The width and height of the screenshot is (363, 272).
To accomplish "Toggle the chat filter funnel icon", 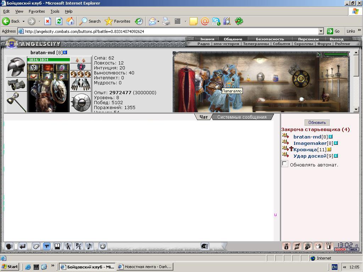I will (46, 246).
